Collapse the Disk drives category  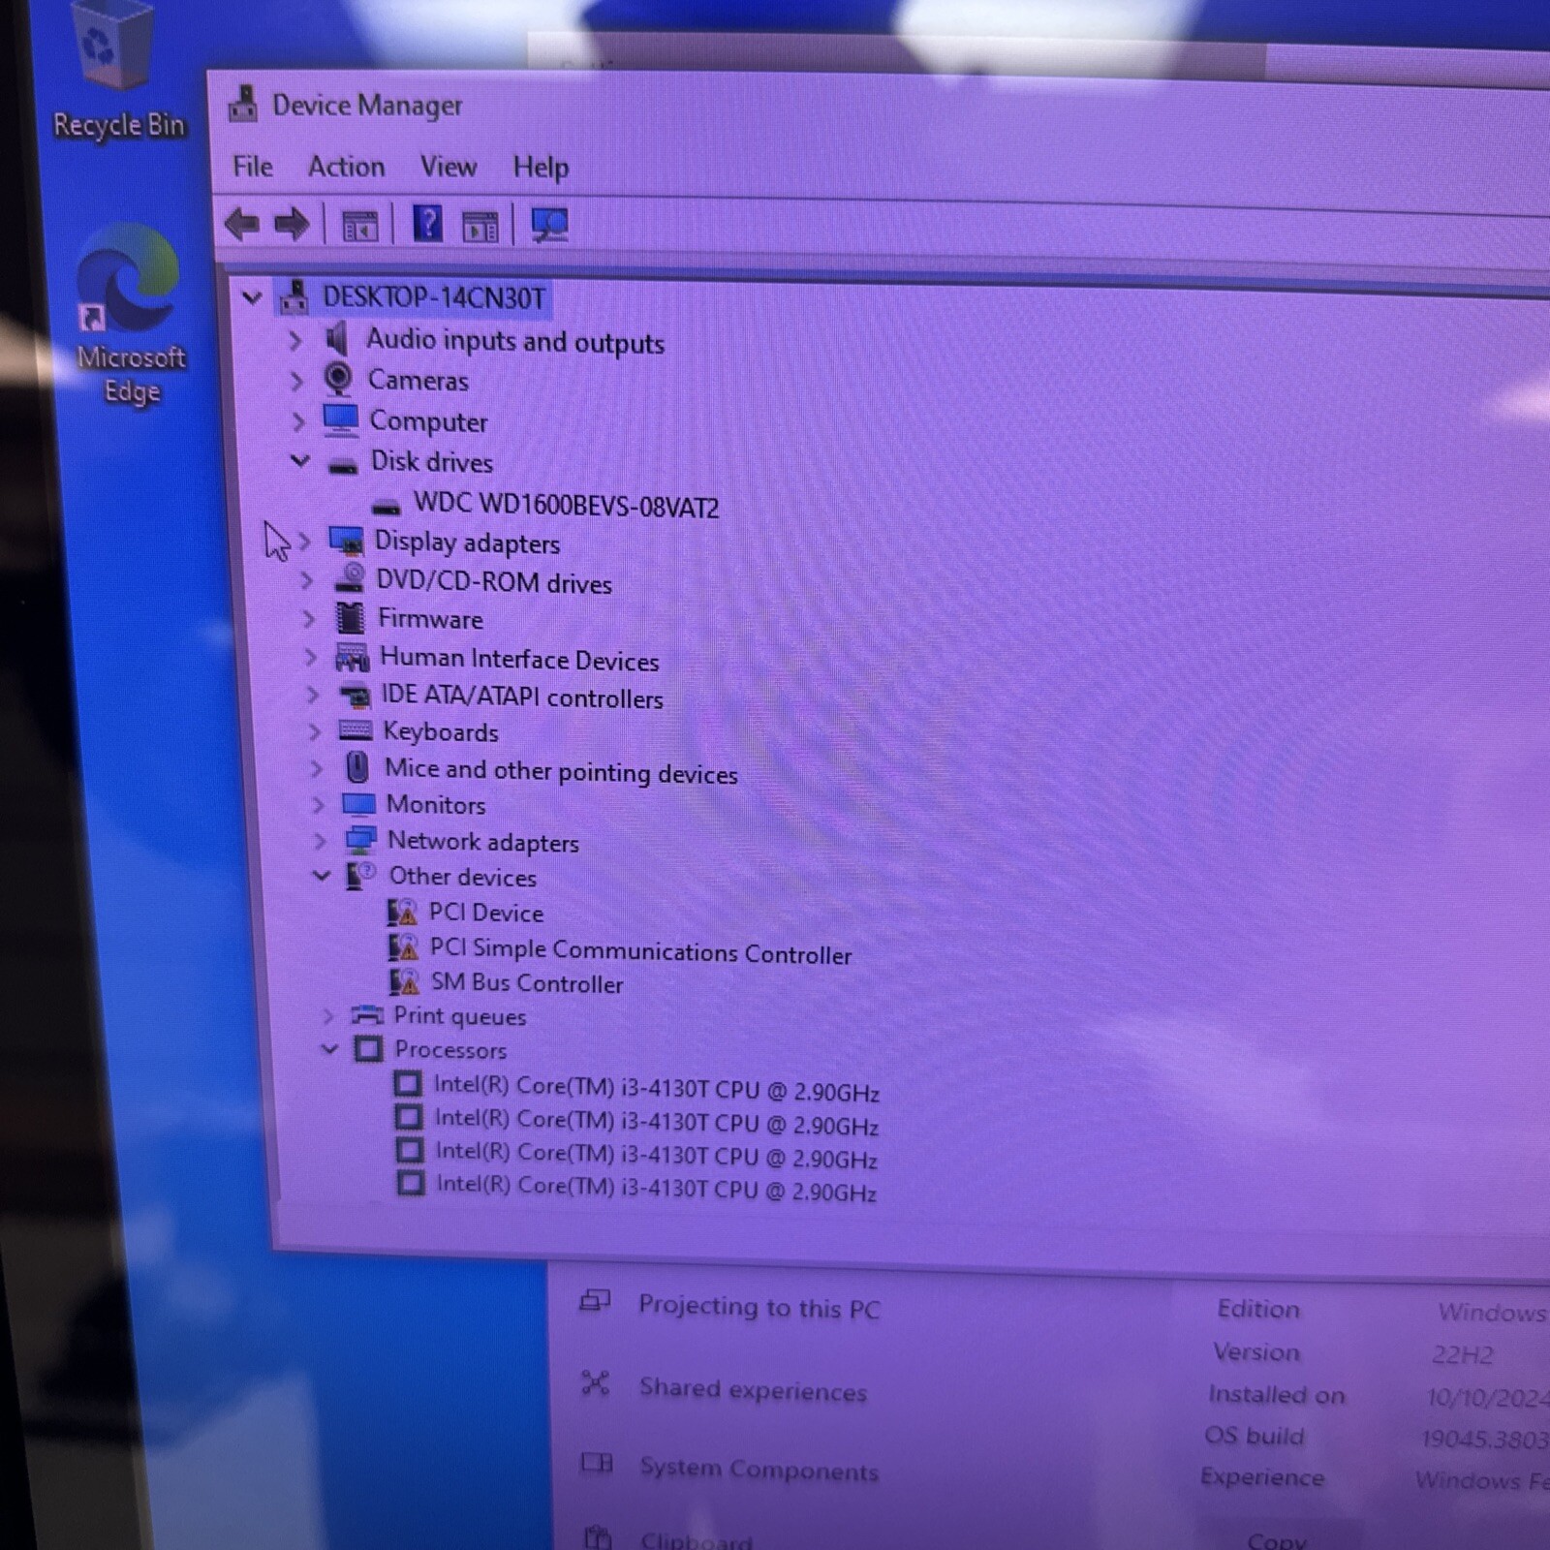pos(301,460)
